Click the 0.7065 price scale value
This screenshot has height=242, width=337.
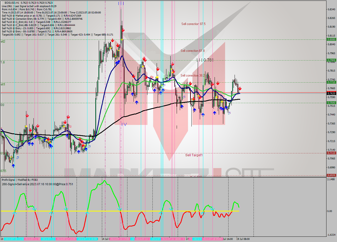click(331, 159)
